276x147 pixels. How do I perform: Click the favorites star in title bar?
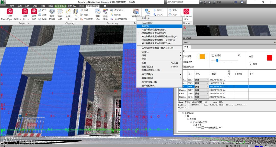[x=210, y=2]
